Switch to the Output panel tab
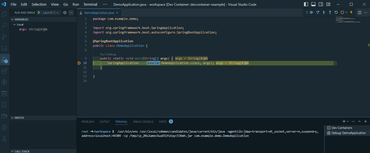Image resolution: width=370 pixels, height=153 pixels. point(105,122)
